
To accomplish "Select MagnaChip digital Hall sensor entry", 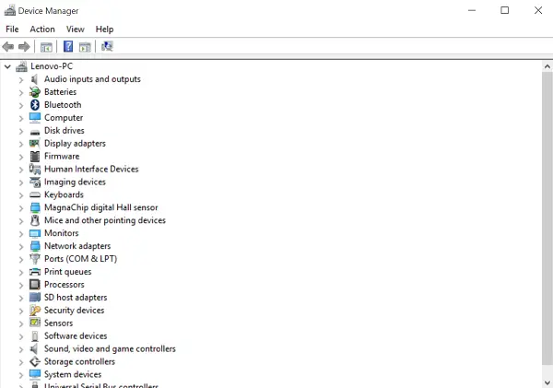I will click(x=100, y=207).
